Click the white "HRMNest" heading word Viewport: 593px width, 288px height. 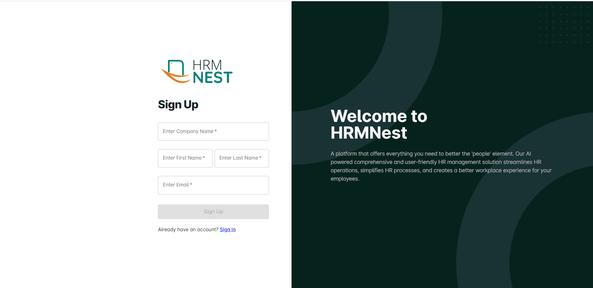[369, 133]
